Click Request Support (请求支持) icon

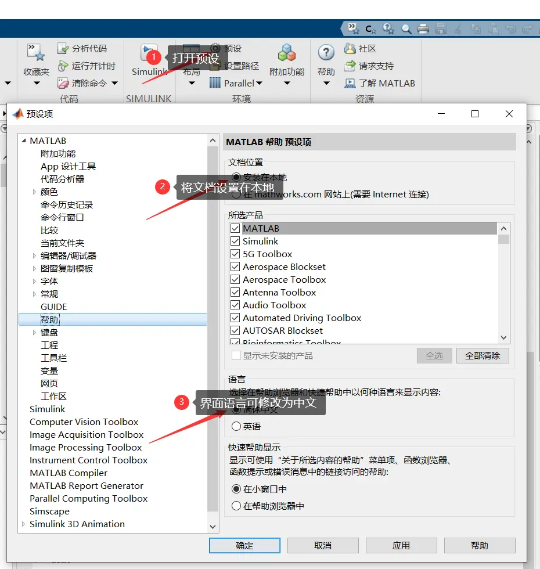coord(350,66)
